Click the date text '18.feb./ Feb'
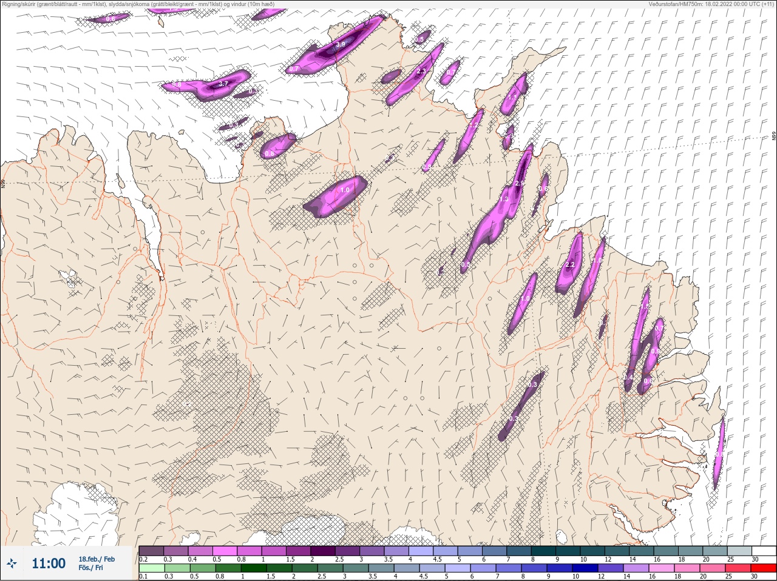Screen dimensions: 777x581 pos(97,559)
